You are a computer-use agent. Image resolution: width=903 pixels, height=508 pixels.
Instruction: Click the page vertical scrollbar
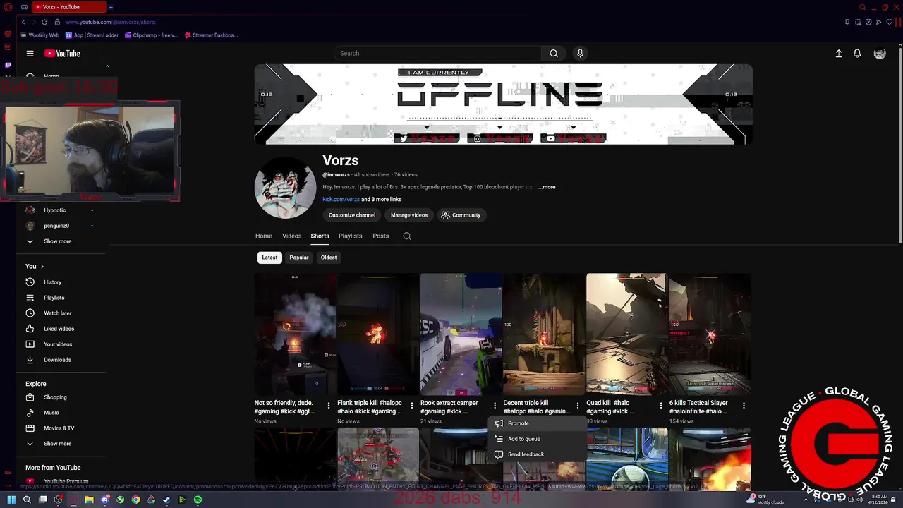899,145
